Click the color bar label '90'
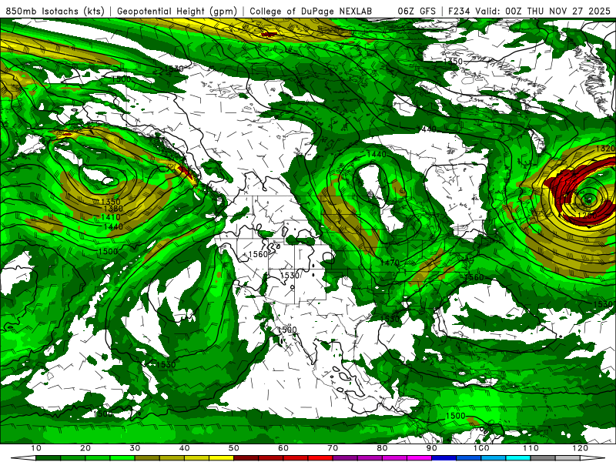 (432, 448)
